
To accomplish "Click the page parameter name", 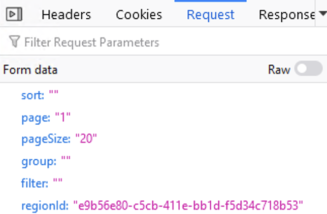I will [35, 118].
